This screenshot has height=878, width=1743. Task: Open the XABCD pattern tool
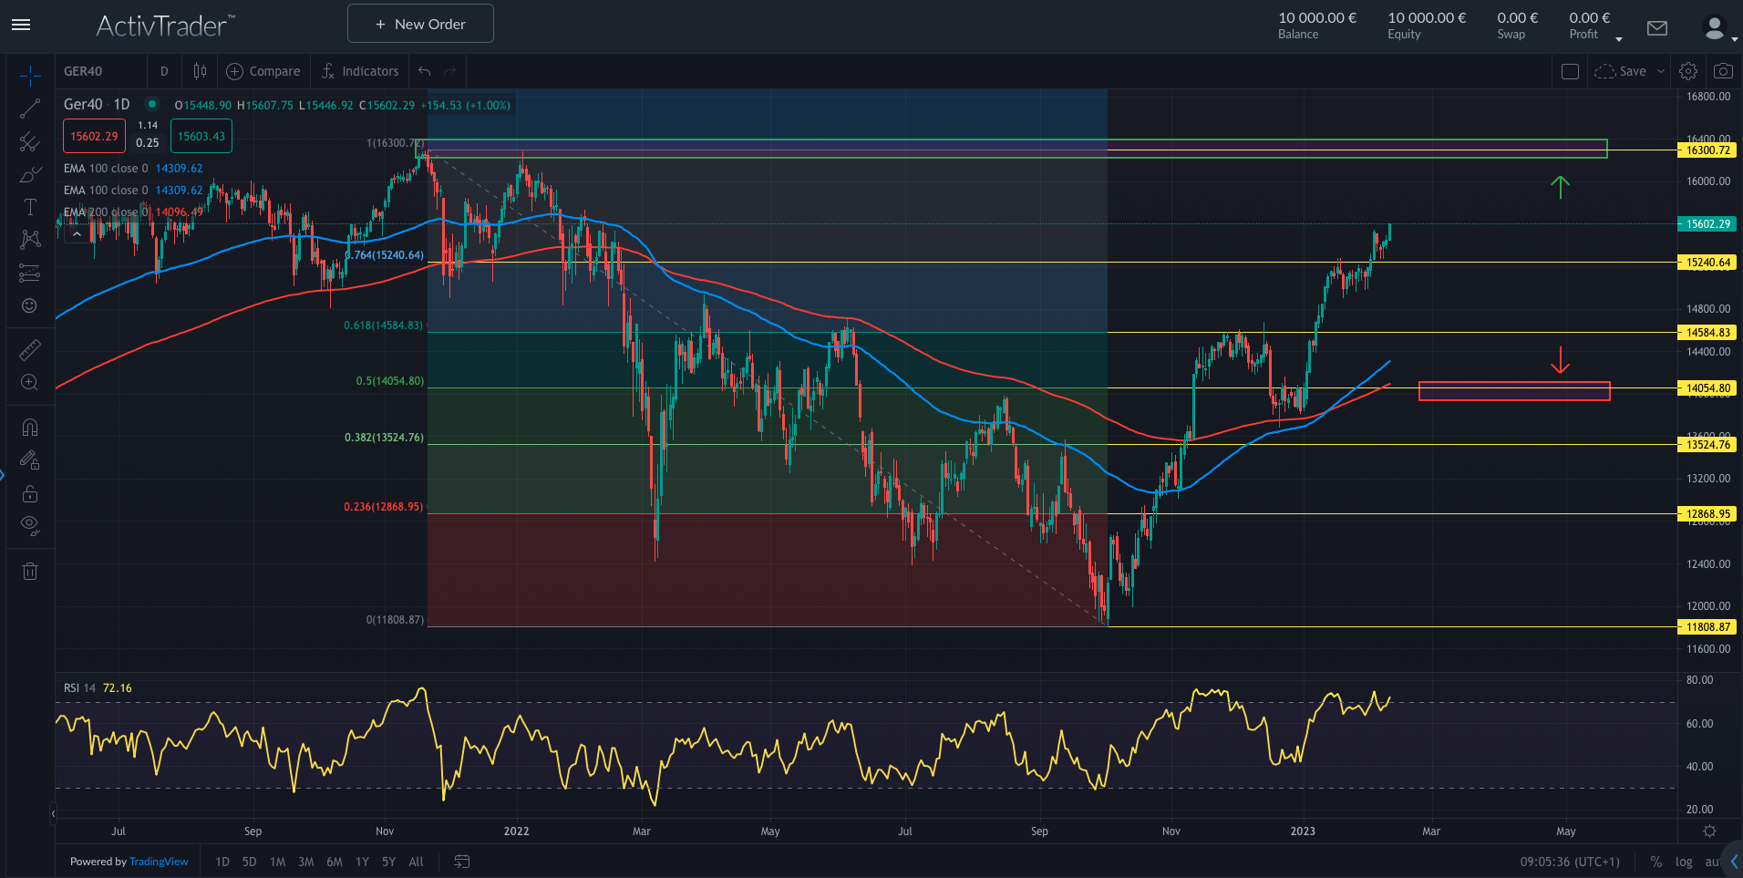point(30,239)
